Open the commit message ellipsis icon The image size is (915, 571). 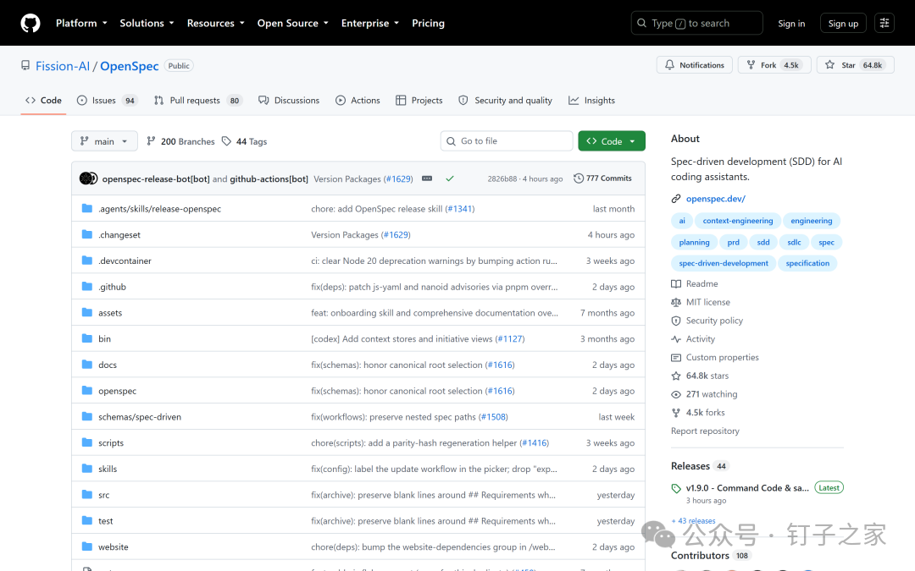(x=427, y=178)
